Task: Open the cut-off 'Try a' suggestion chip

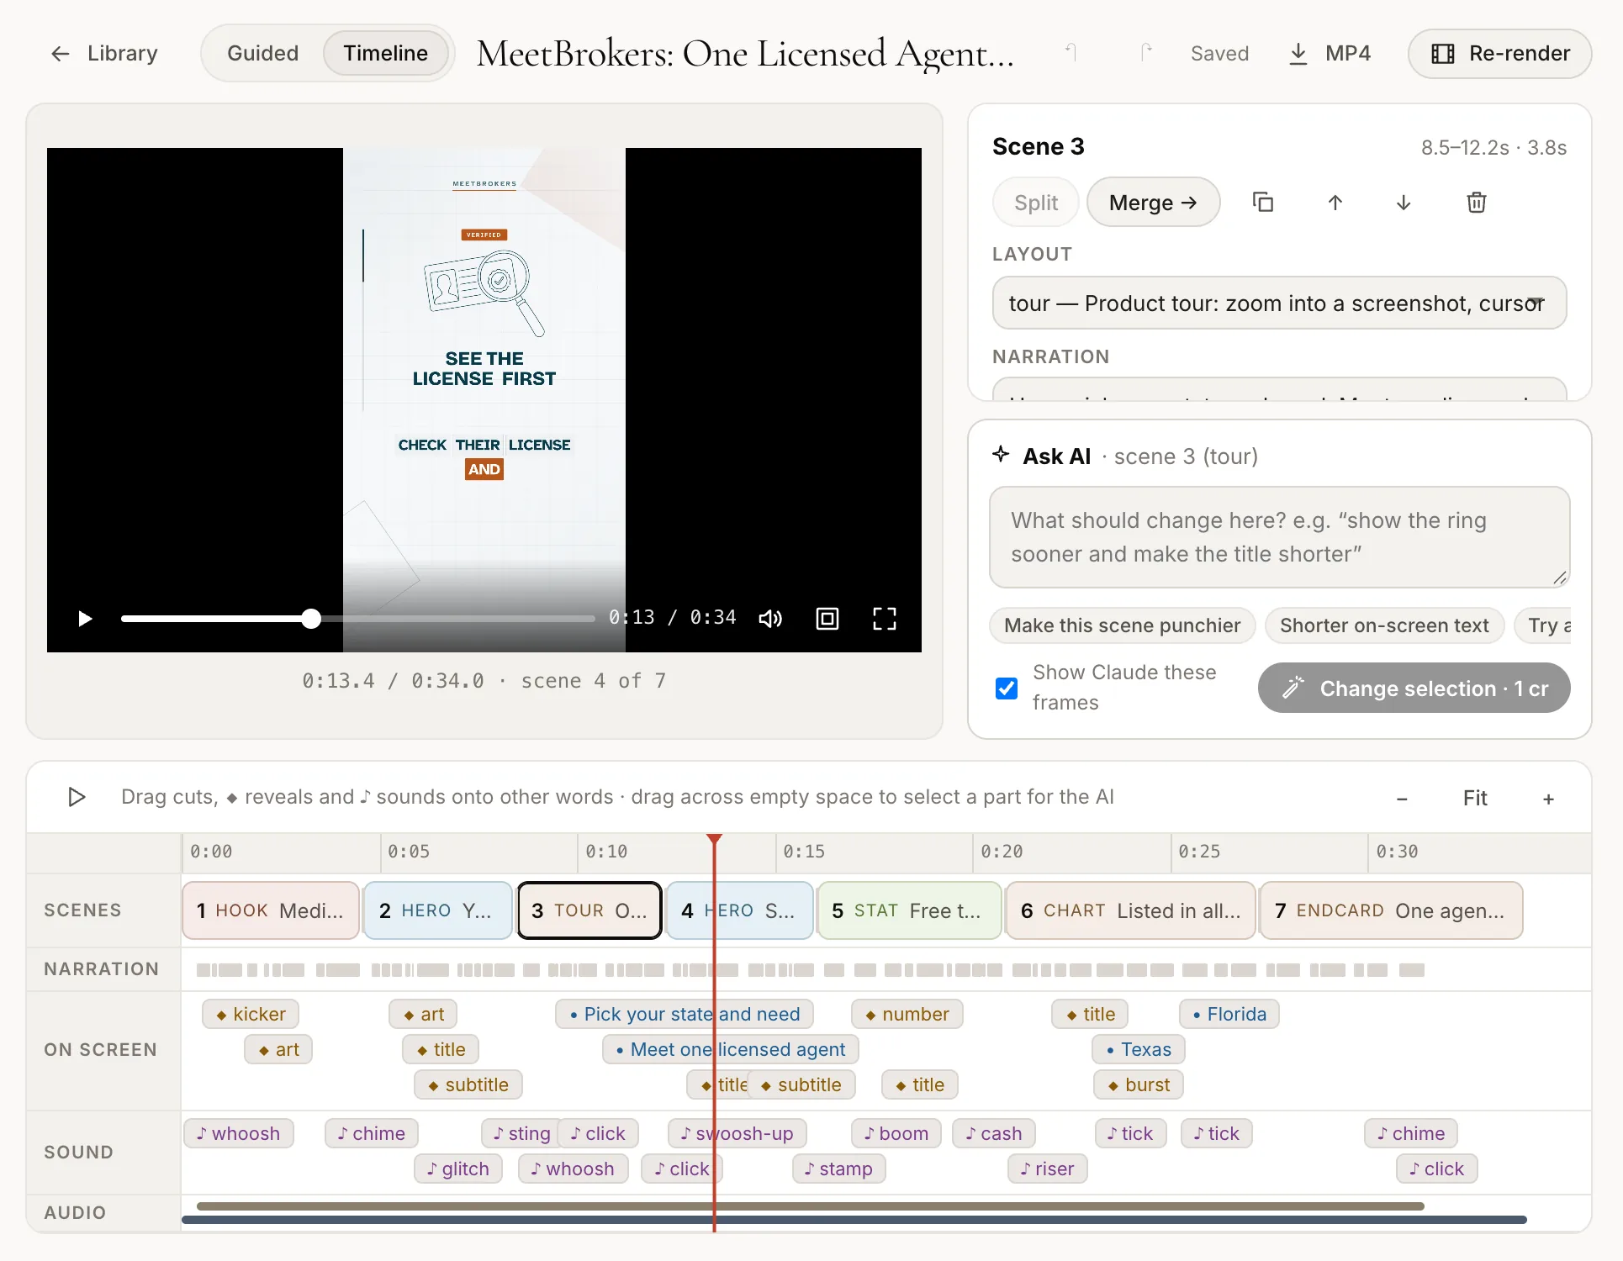Action: [1544, 625]
